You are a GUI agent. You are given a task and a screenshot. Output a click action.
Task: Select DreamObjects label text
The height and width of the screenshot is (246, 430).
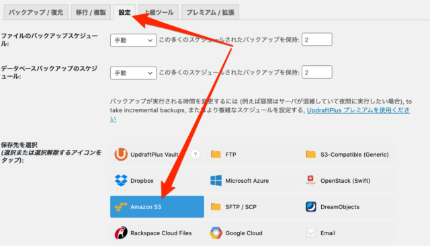tap(340, 207)
